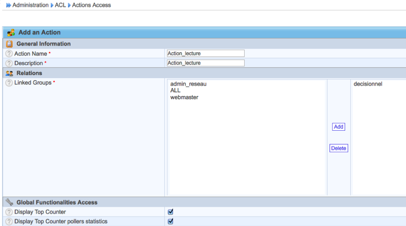Click the Relations section people icon
Viewport: 406px width, 226px height.
(9, 73)
